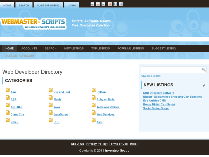Open the ASP.NET category link
This screenshot has height=157, width=209.
coord(17,107)
